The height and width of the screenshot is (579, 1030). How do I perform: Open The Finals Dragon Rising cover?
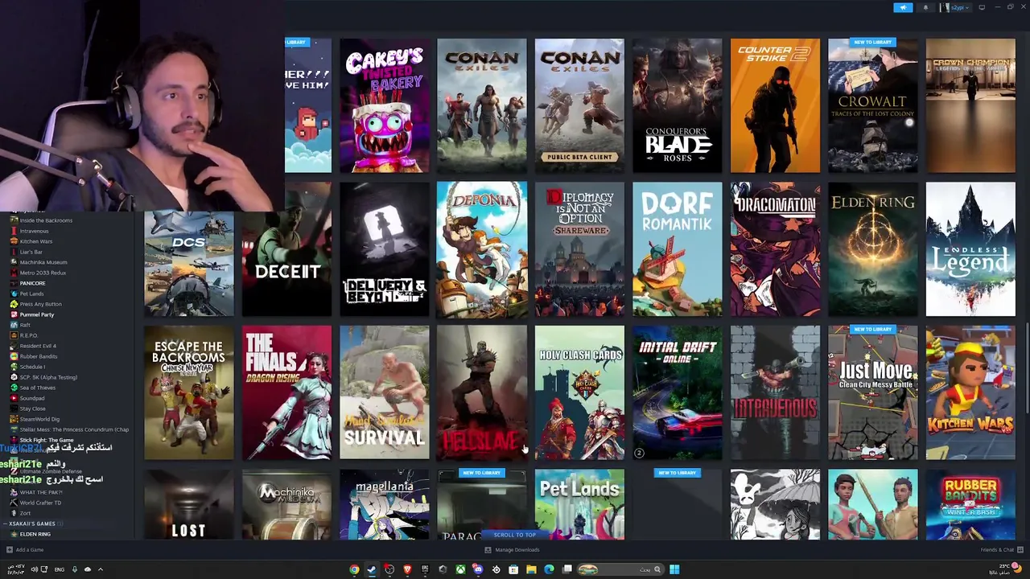coord(286,392)
